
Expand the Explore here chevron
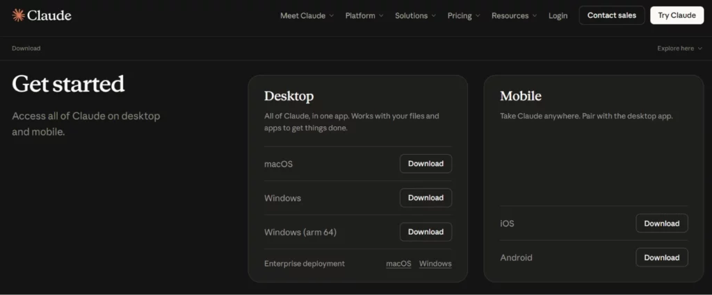coord(699,49)
